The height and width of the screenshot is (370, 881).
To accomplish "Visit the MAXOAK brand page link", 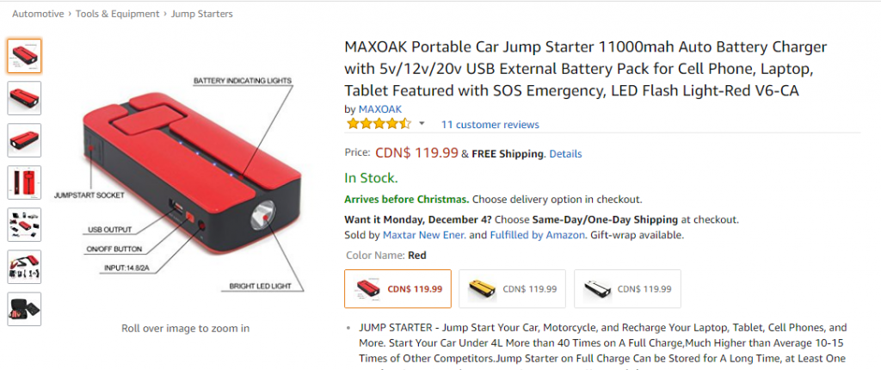I will click(x=379, y=108).
